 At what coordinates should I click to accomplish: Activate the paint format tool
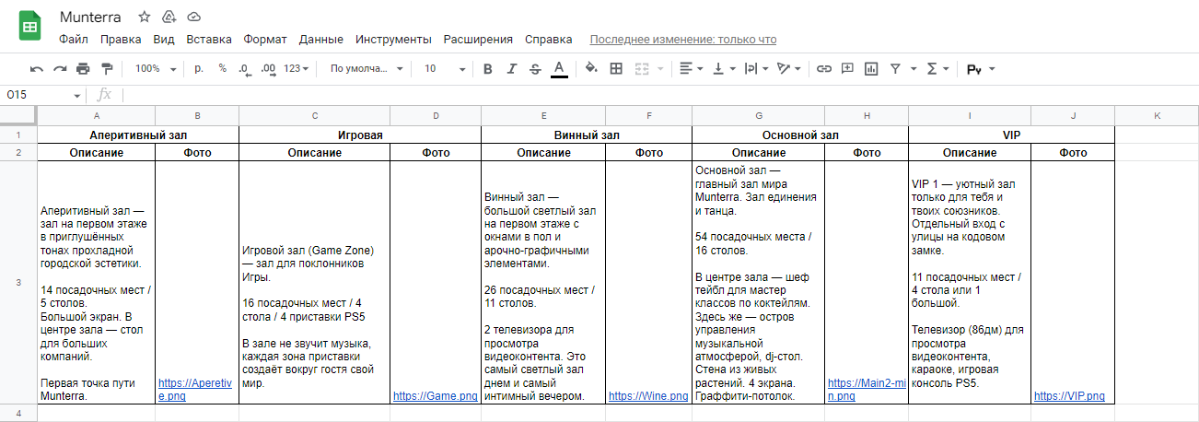[x=106, y=68]
